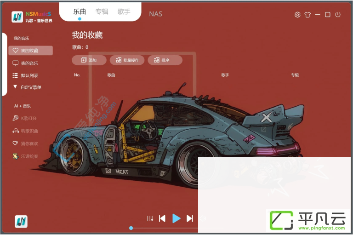Open K歌打分 microphone feature

(24, 118)
